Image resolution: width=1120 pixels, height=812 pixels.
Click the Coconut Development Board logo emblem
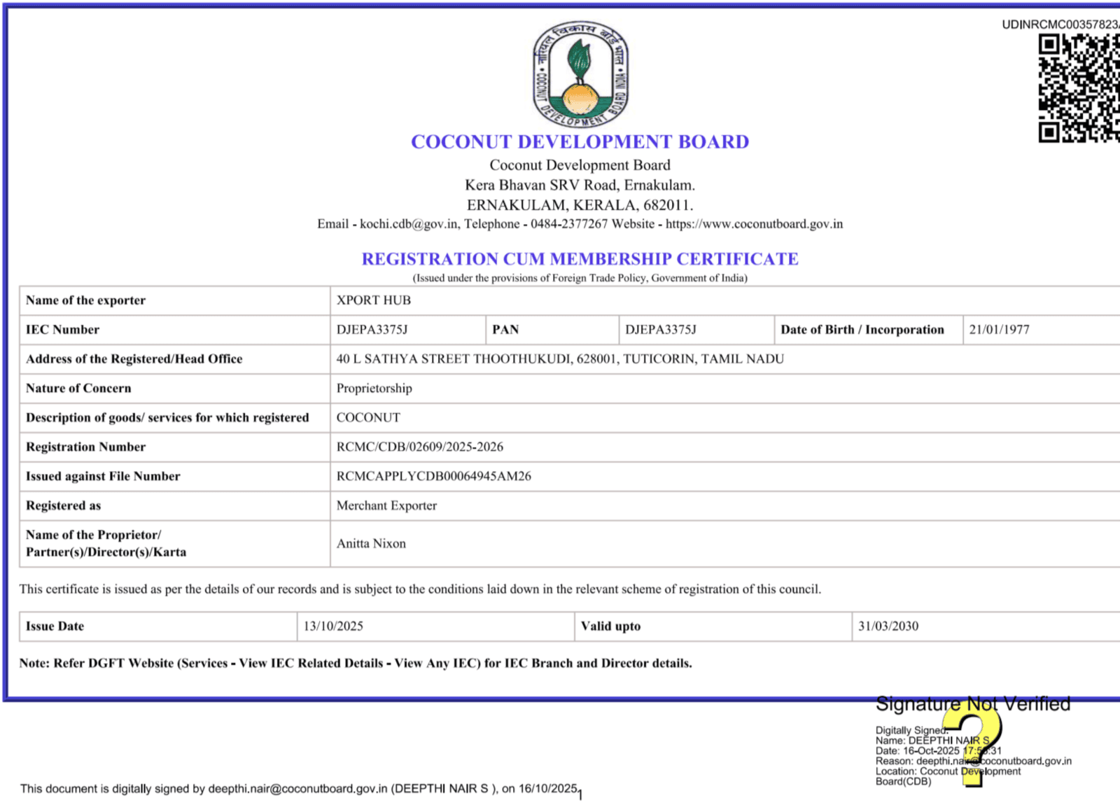point(580,74)
